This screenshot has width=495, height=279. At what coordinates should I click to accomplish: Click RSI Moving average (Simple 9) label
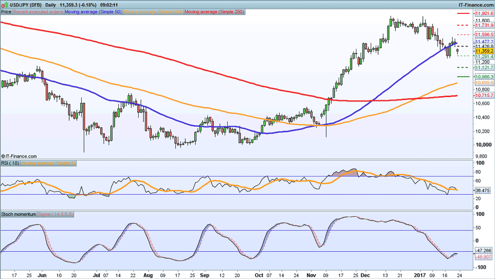[48, 164]
